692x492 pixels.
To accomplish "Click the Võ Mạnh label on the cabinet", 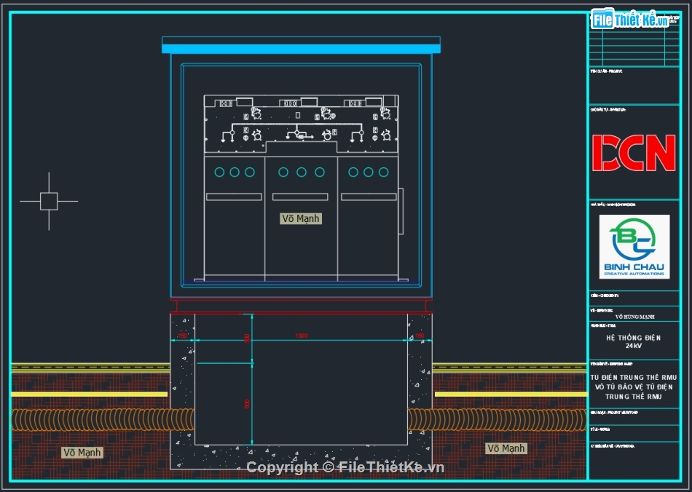I will tap(301, 218).
